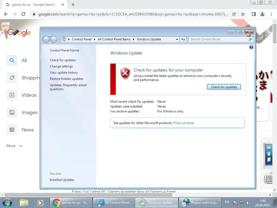The image size is (277, 208).
Task: Open Installed Updates link
Action: coord(62,180)
